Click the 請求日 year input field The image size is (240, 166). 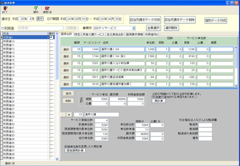tap(21, 19)
